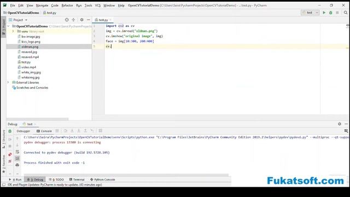Open the Navigate menu
Screen dimensions: 350x197
point(42,5)
